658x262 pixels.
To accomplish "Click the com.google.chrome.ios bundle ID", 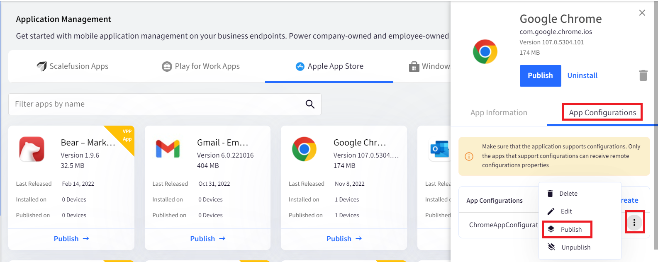I will tap(556, 32).
